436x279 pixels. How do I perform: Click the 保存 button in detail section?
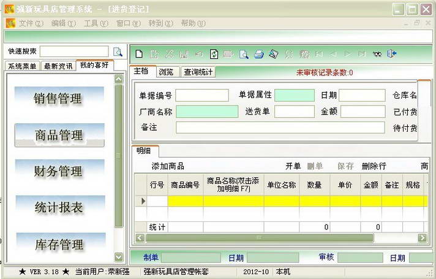click(x=345, y=166)
